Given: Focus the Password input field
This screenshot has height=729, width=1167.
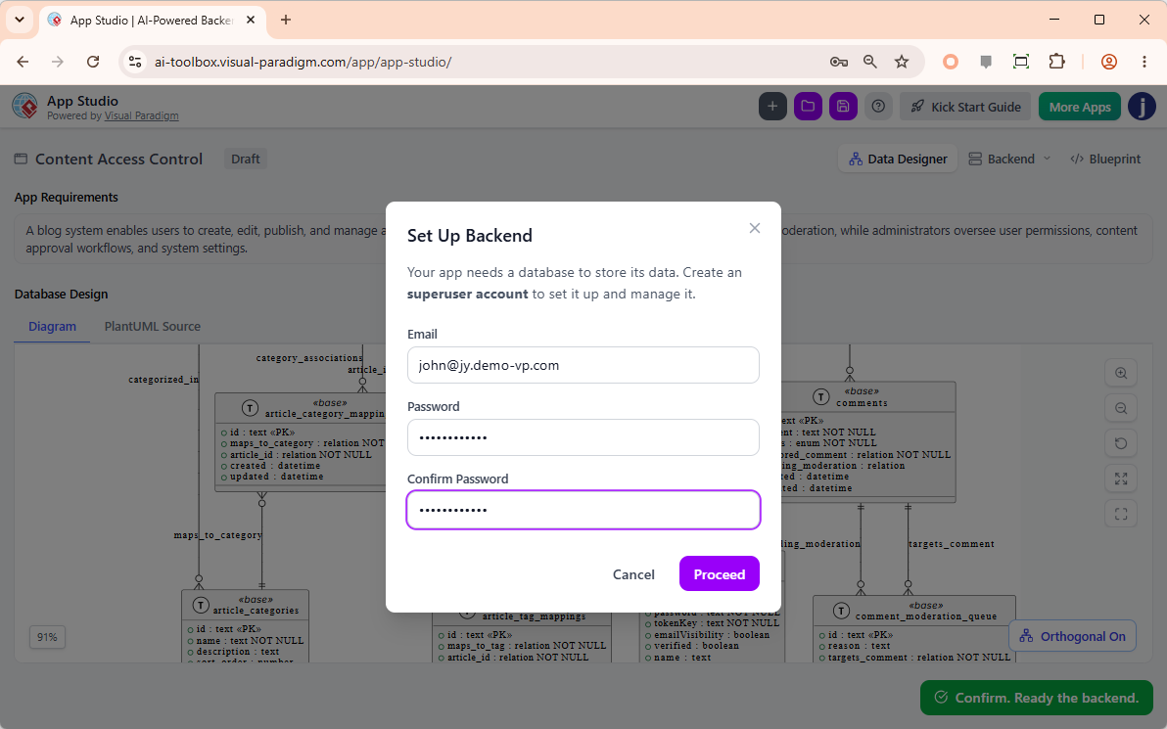Looking at the screenshot, I should pyautogui.click(x=583, y=437).
